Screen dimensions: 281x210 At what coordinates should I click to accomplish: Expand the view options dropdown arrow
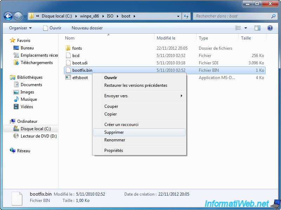tap(246, 28)
